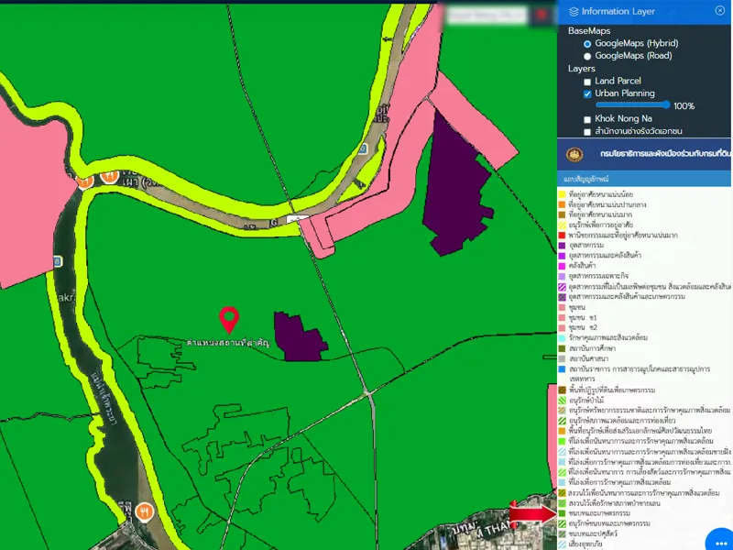Click the Urban Planning opacity slider
Viewport: 733px width, 550px height.
[x=632, y=105]
